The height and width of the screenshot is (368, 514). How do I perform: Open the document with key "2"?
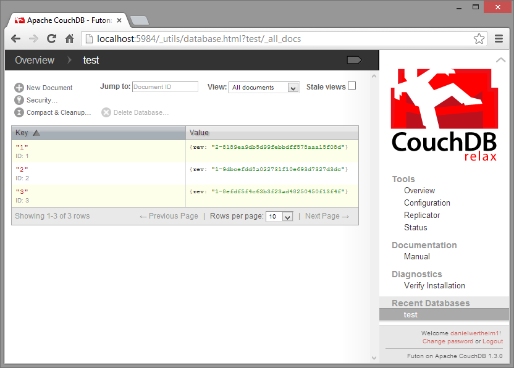point(22,169)
